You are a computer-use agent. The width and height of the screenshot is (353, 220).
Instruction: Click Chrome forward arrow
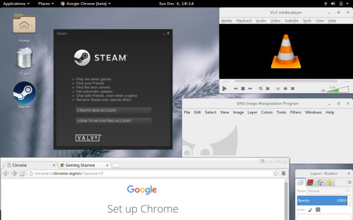point(14,173)
